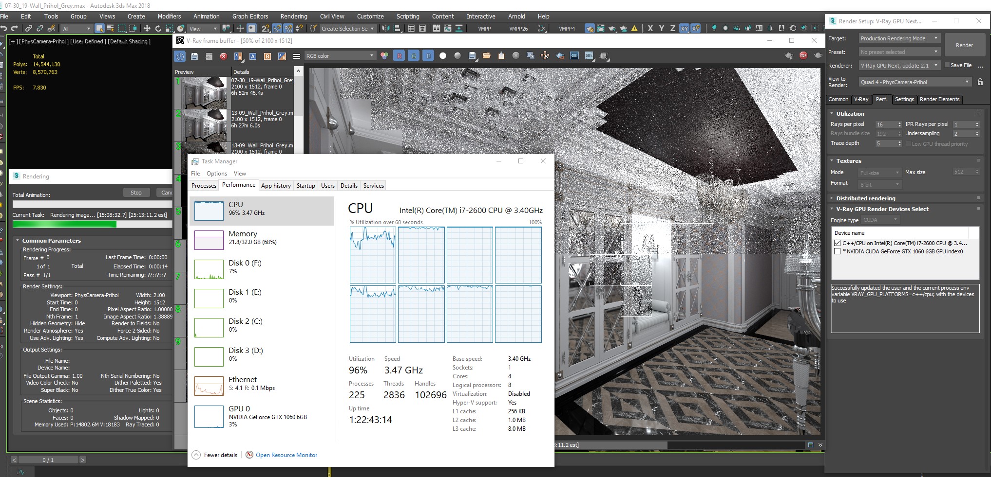Open Resource Monitor link

[x=286, y=455]
